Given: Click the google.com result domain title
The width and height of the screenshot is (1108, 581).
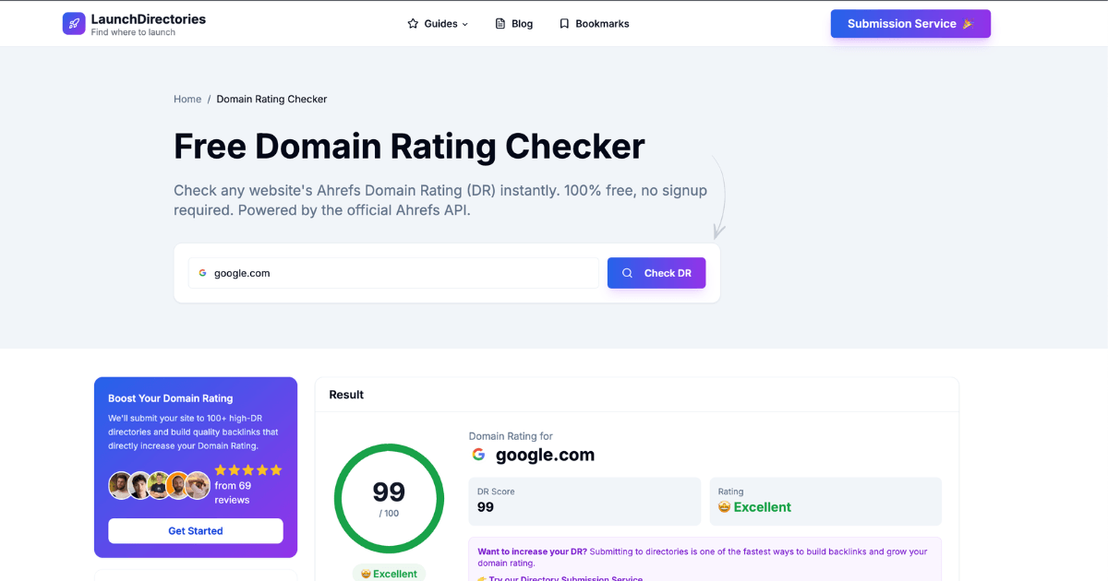Looking at the screenshot, I should point(545,455).
